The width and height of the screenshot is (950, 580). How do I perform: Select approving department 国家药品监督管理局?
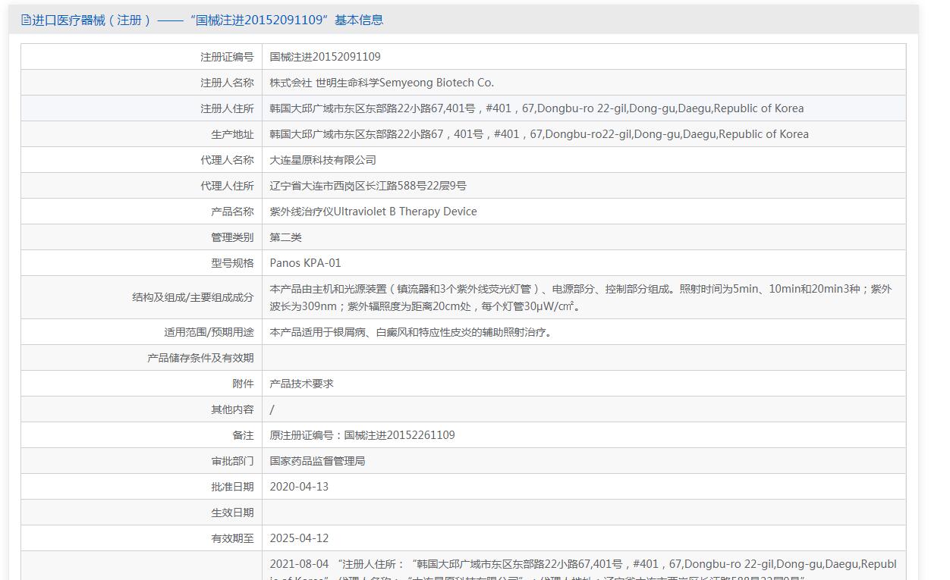click(x=317, y=461)
